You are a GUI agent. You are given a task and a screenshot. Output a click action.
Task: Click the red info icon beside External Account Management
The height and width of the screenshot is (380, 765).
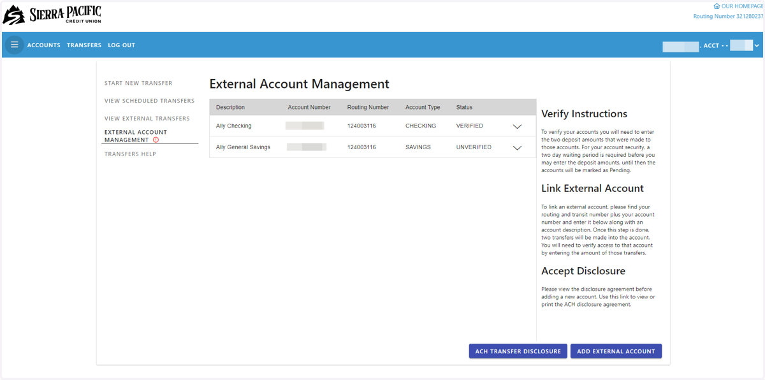[x=156, y=140]
